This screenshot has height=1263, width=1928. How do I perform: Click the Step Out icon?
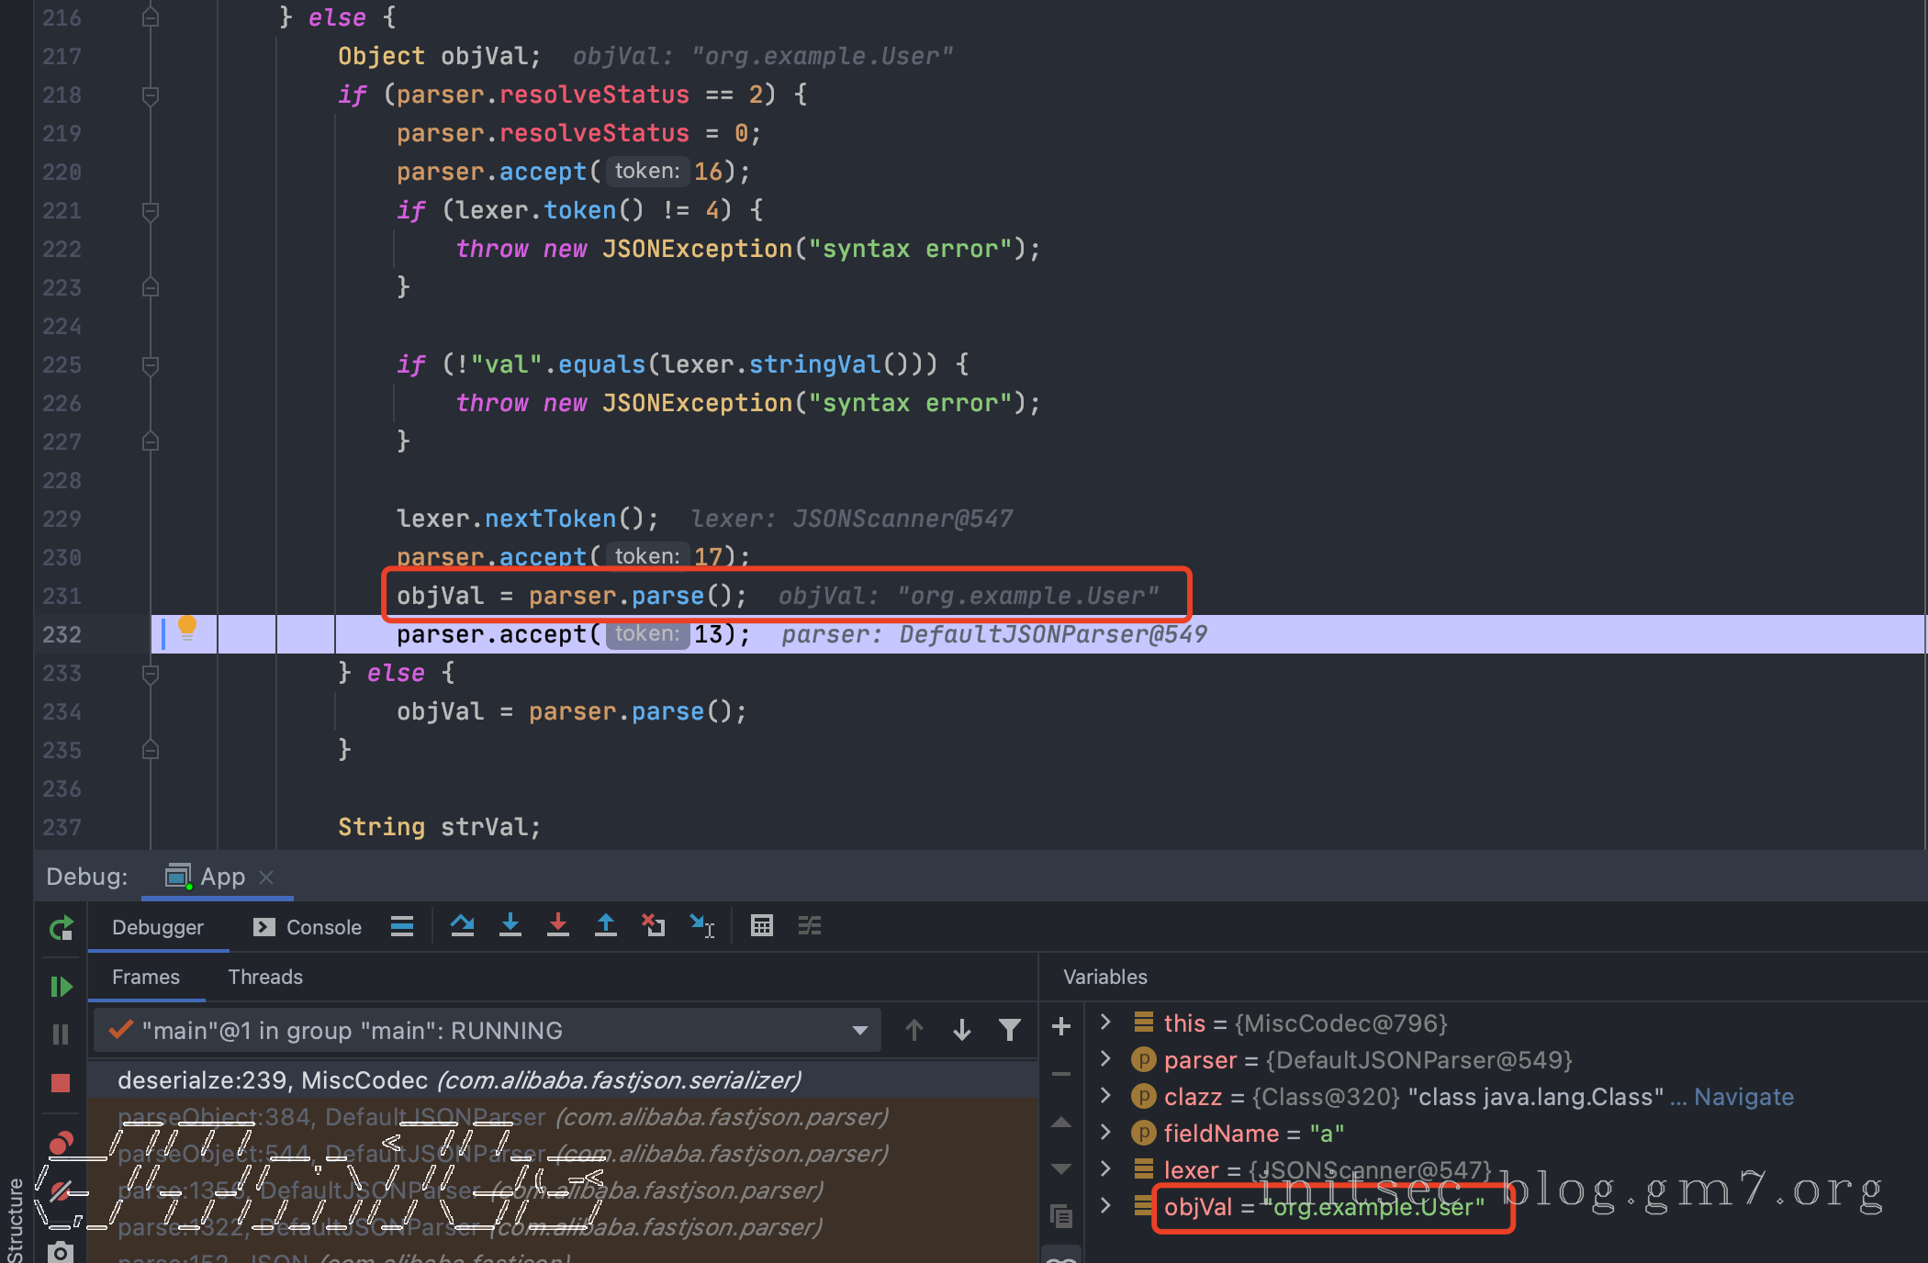[606, 926]
